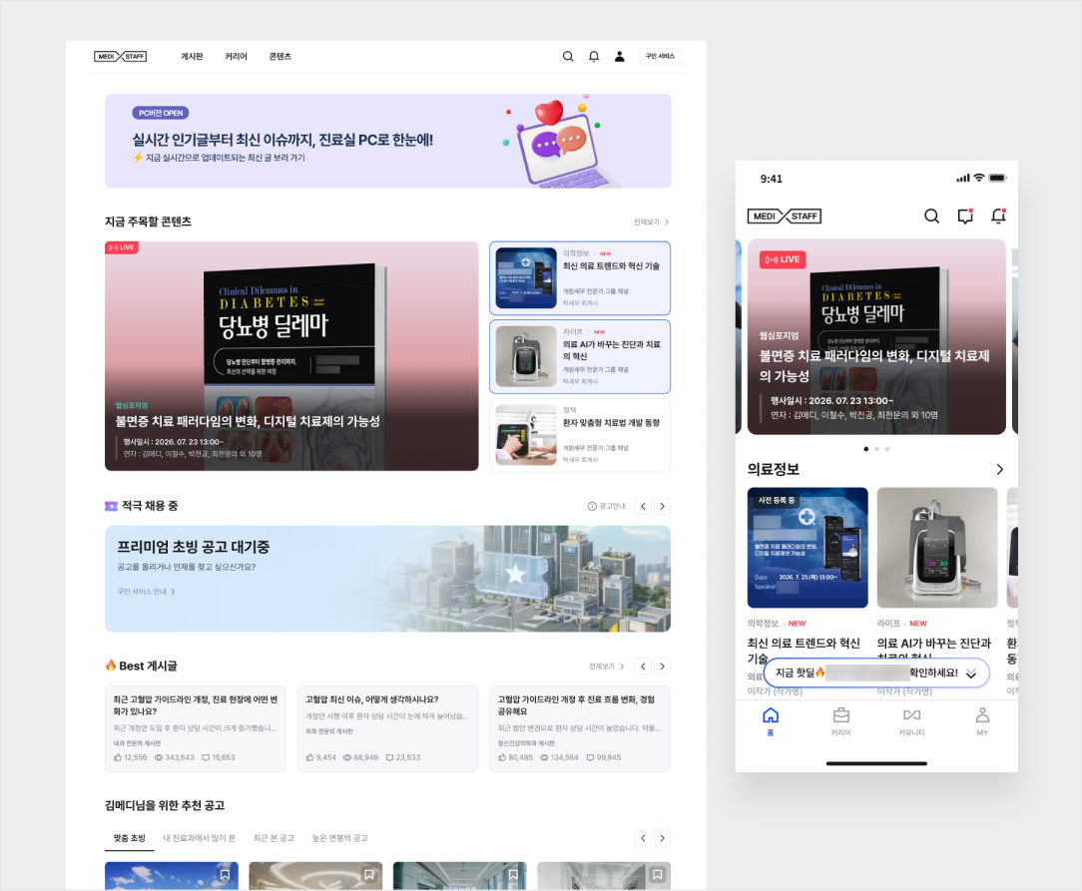Open MY in the mobile bottom navigation
The image size is (1082, 891).
pyautogui.click(x=982, y=721)
